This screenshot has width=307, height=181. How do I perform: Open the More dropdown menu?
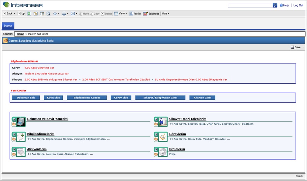[x=165, y=14]
